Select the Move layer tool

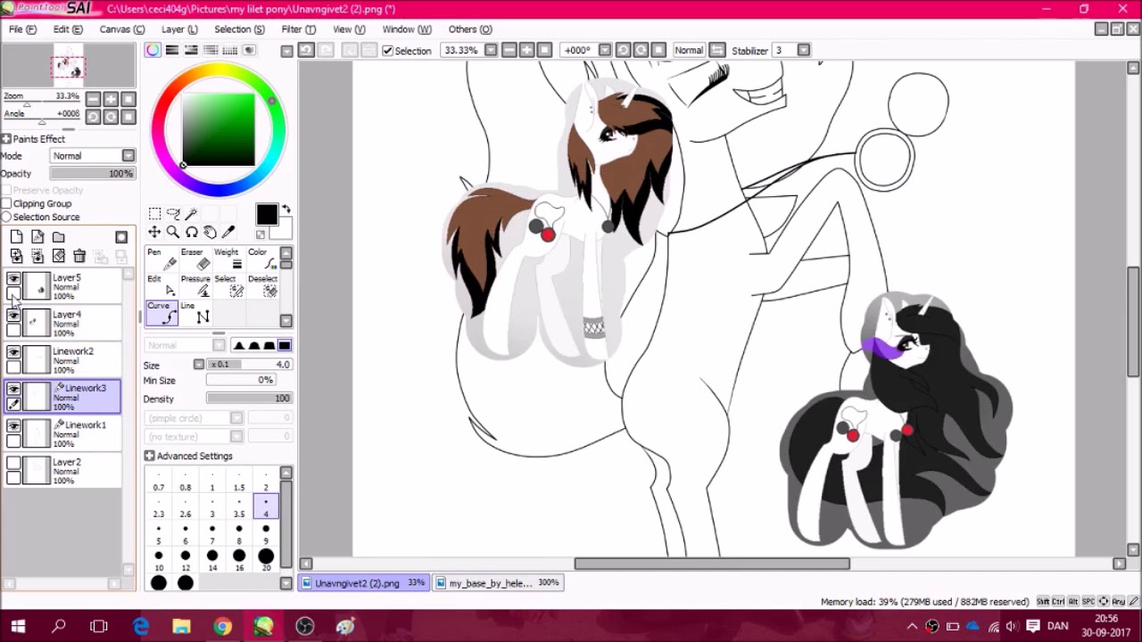154,233
